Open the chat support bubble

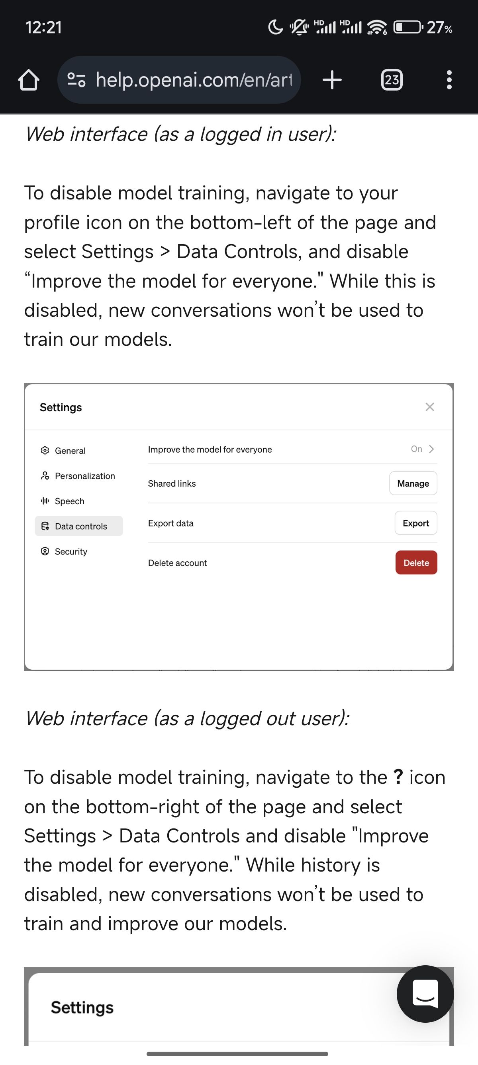425,994
